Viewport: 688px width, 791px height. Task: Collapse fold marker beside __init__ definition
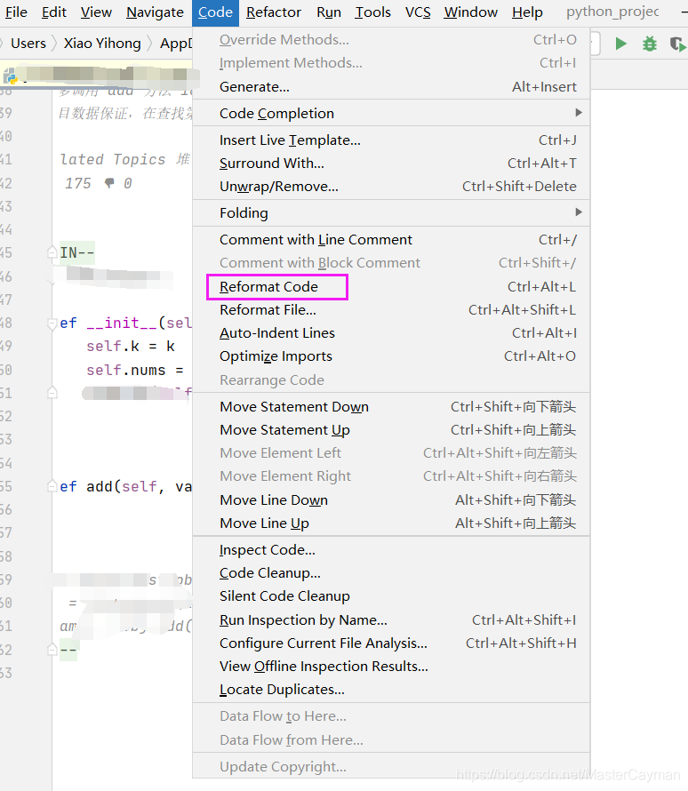[x=52, y=324]
